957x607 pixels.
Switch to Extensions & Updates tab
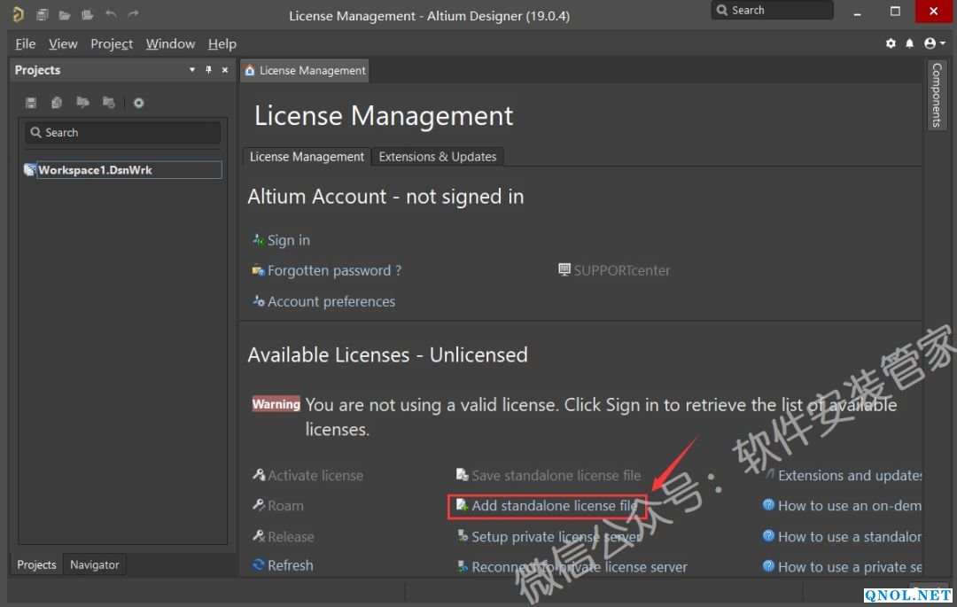438,157
